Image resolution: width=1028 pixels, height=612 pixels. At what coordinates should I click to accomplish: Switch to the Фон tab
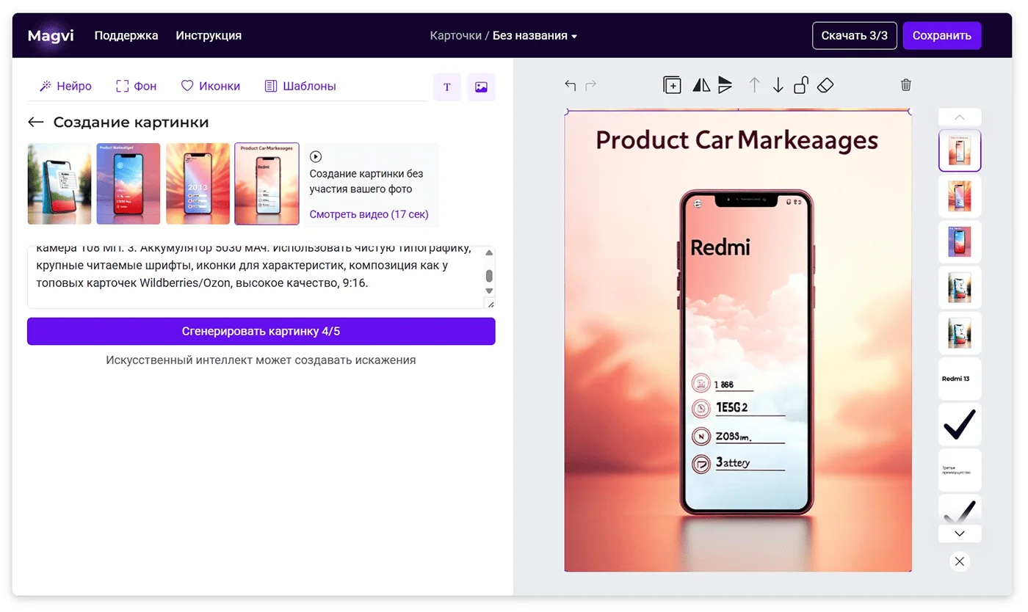point(137,86)
